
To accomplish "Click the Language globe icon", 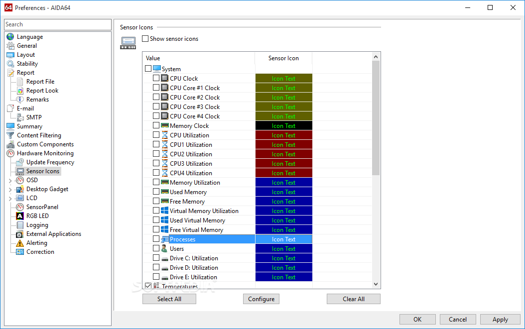I will tap(10, 37).
